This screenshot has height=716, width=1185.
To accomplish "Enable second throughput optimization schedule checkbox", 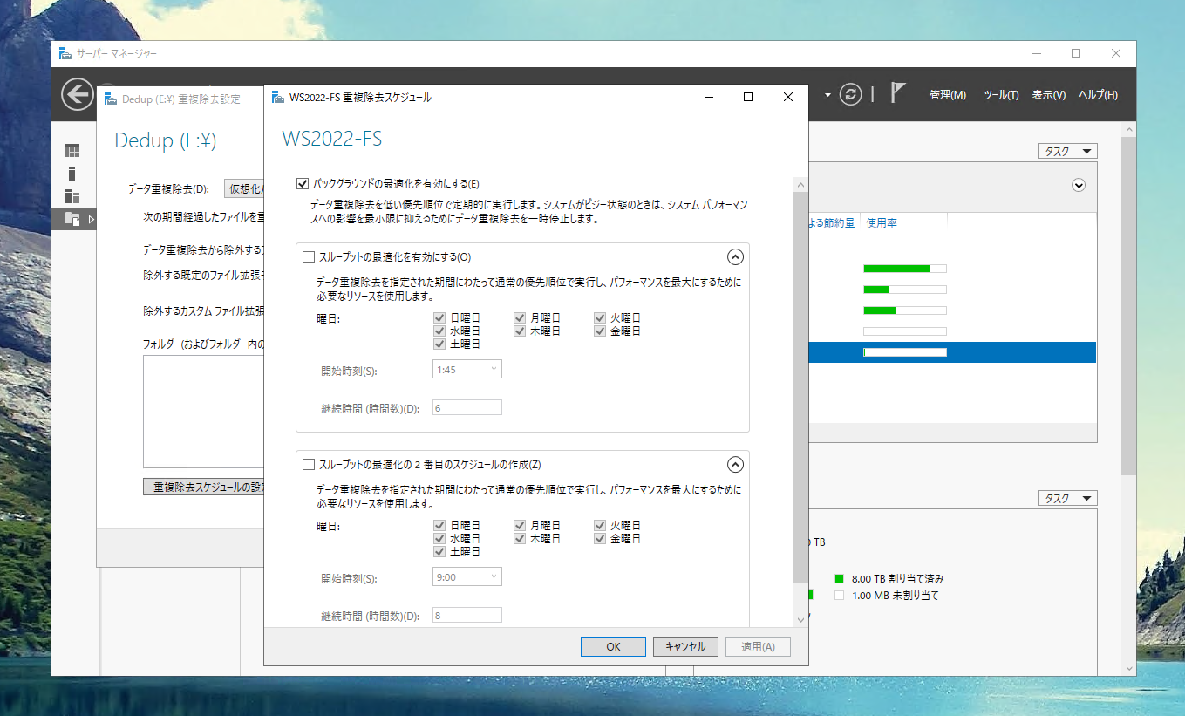I will [308, 465].
